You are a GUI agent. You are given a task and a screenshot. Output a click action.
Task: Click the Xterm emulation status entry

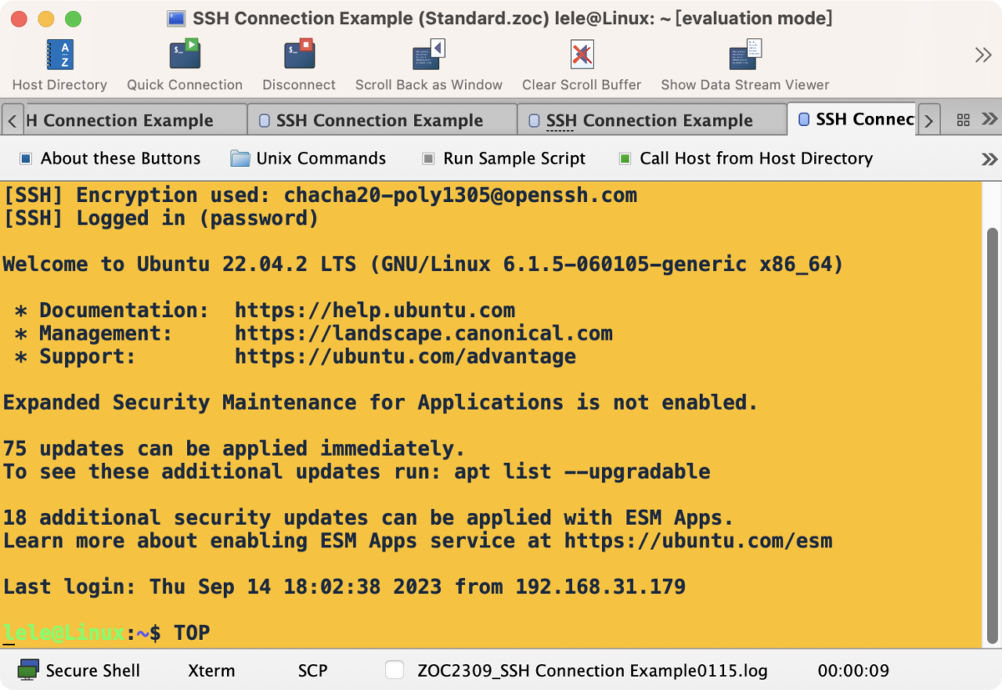click(x=211, y=671)
